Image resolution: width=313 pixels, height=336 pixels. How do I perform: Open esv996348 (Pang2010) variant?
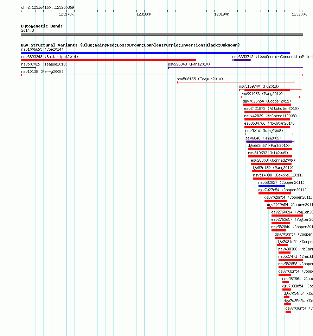[x=189, y=64]
